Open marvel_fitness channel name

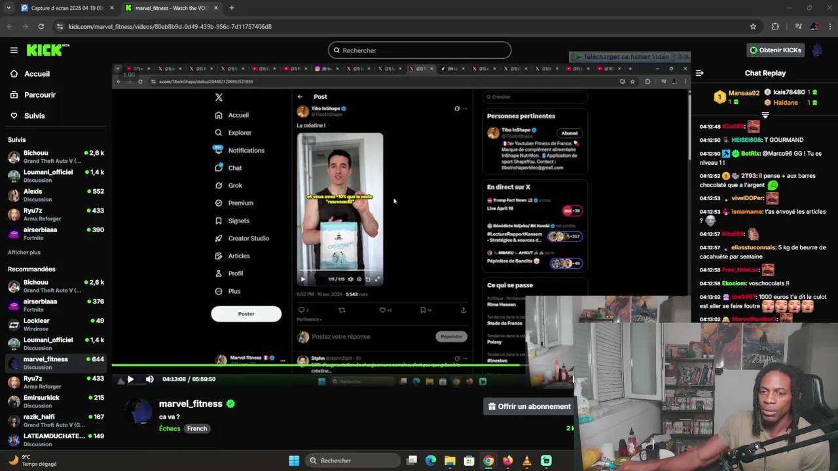(191, 404)
